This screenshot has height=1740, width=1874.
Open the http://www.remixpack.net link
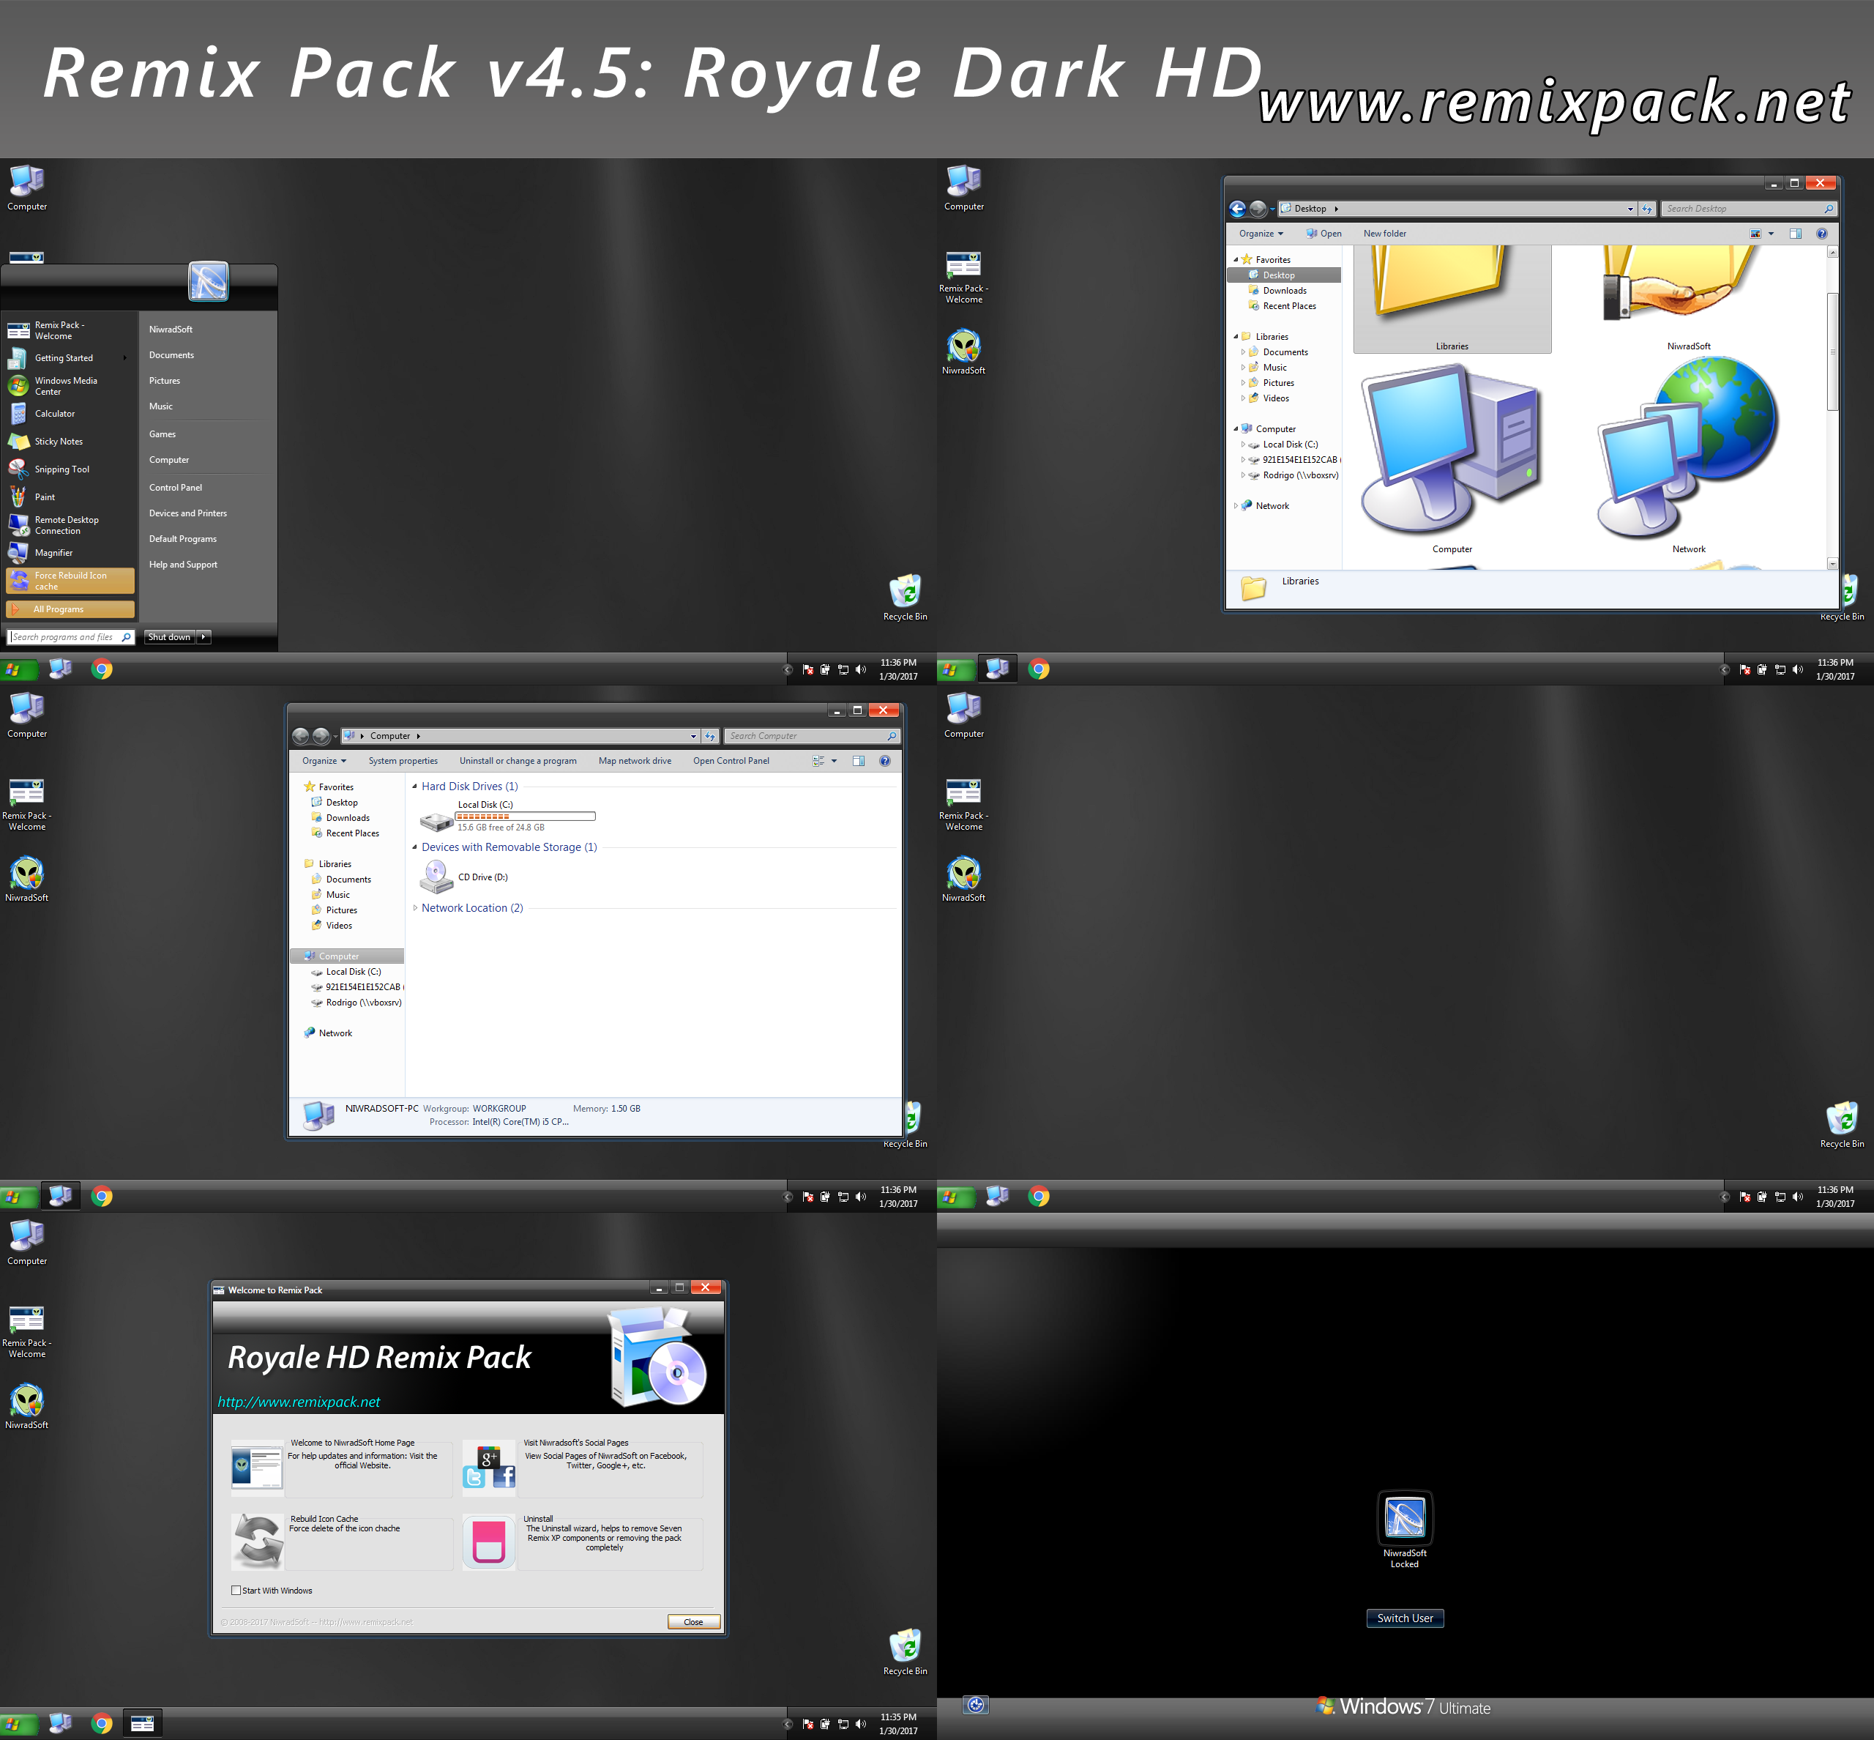click(x=299, y=1401)
